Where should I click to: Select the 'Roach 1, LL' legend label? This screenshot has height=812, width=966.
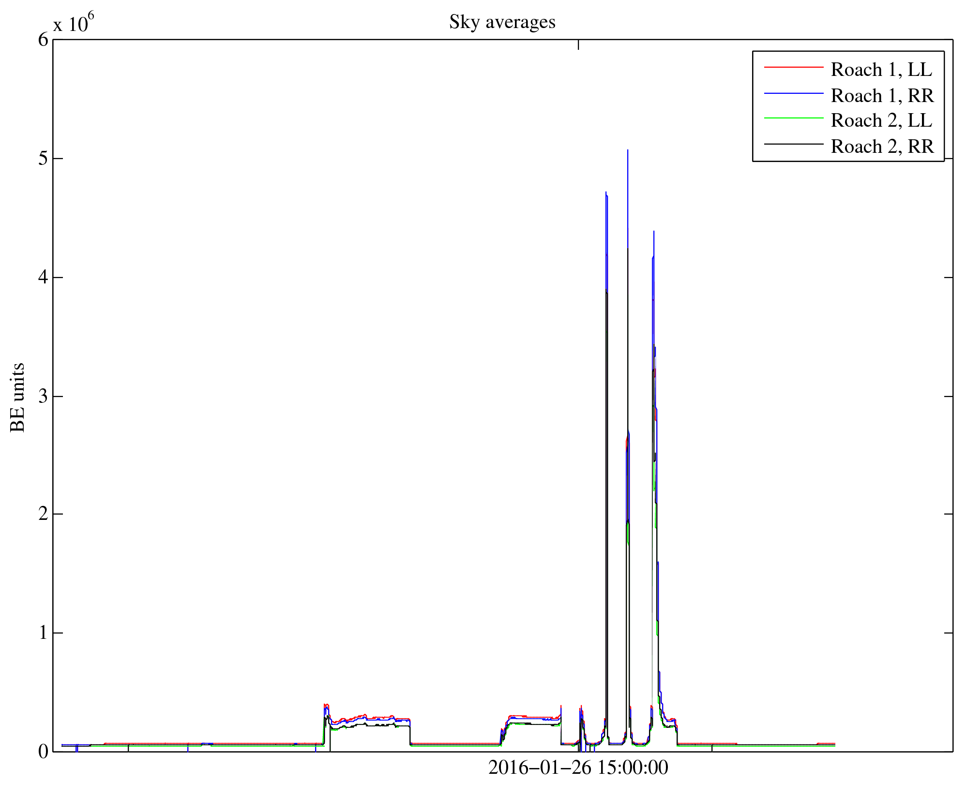[881, 70]
